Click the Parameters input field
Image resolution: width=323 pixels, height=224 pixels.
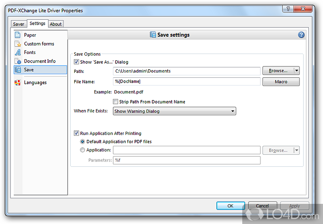(187, 160)
